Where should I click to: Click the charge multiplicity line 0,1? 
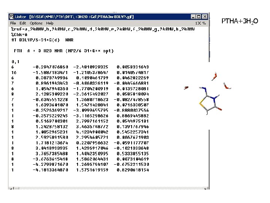click(x=15, y=62)
